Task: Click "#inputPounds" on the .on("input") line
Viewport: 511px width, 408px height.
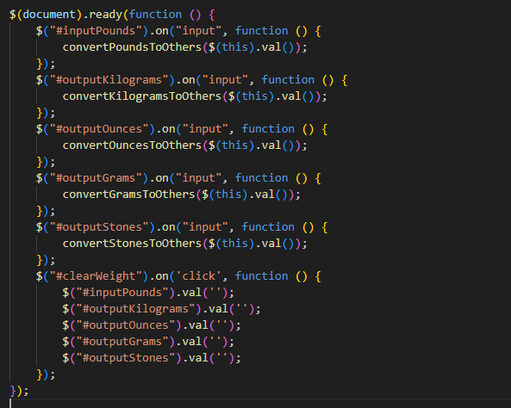Action: coord(96,31)
